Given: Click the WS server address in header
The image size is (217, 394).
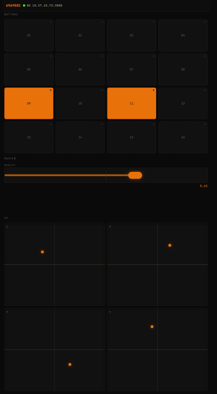Looking at the screenshot, I should tap(44, 5).
